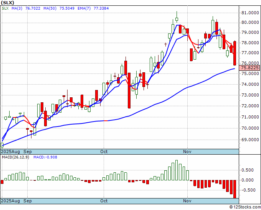Click the current price tag 75.8225
The width and height of the screenshot is (261, 210).
click(250, 68)
